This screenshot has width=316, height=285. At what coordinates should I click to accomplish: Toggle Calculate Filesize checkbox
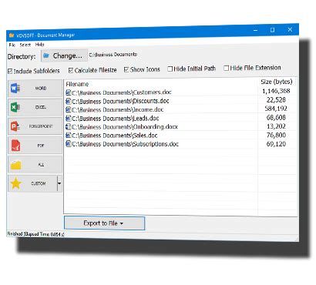[x=71, y=70]
